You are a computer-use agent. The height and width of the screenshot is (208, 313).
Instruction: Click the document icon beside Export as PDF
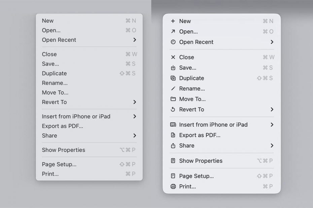click(173, 136)
